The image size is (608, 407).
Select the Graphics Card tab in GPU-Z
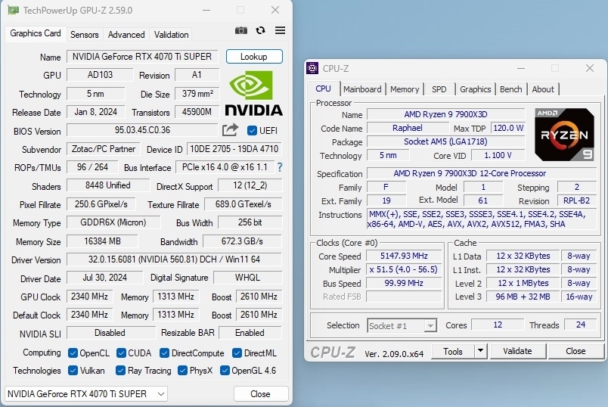pyautogui.click(x=36, y=33)
